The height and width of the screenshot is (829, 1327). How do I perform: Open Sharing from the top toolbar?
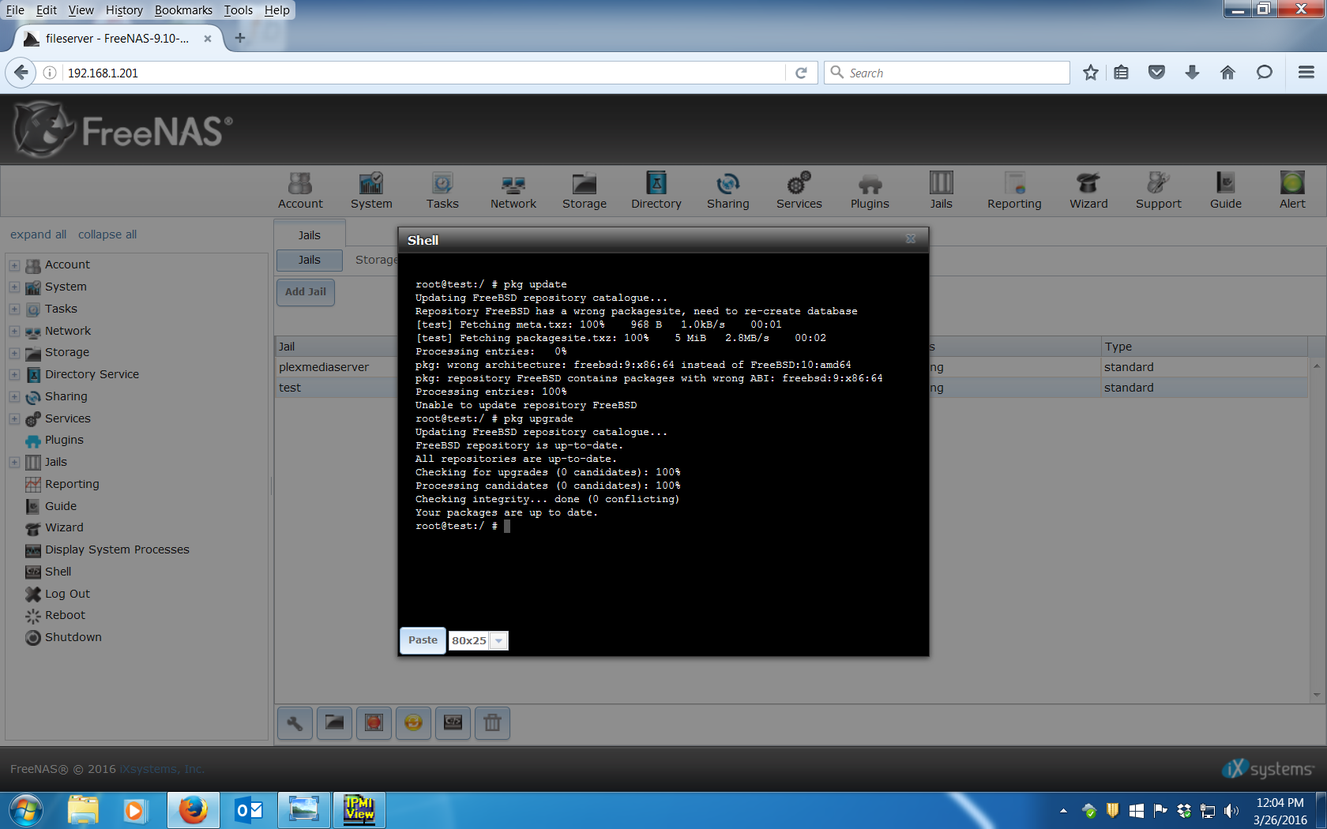click(728, 191)
